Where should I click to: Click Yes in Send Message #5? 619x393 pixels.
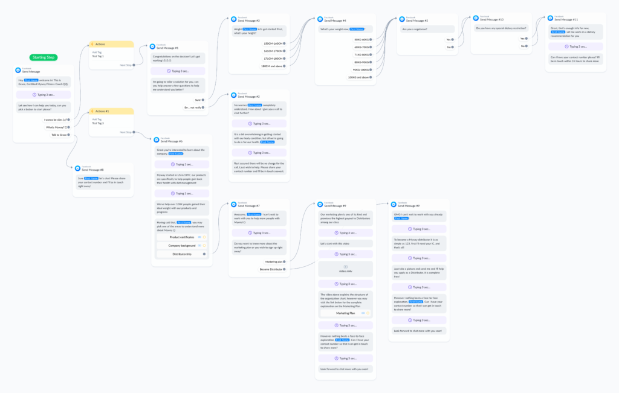point(450,40)
